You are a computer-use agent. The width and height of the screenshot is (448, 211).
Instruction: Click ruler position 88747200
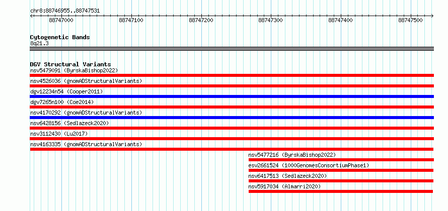click(x=201, y=20)
